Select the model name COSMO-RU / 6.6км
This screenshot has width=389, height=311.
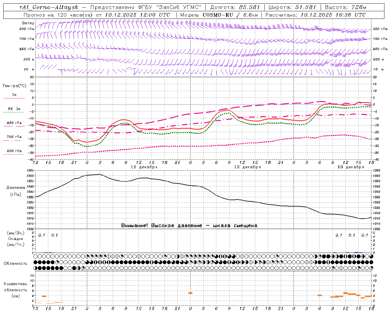point(230,15)
